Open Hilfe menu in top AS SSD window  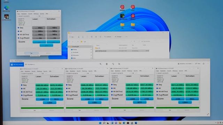47,14
